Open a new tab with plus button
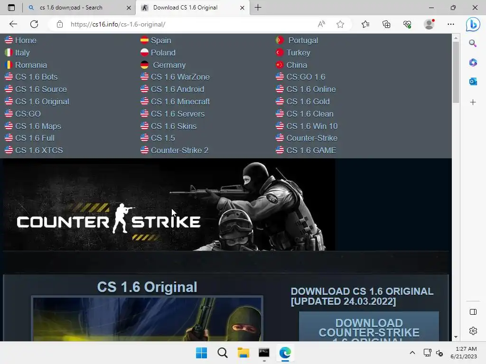Viewport: 486px width, 364px height. coord(258,8)
